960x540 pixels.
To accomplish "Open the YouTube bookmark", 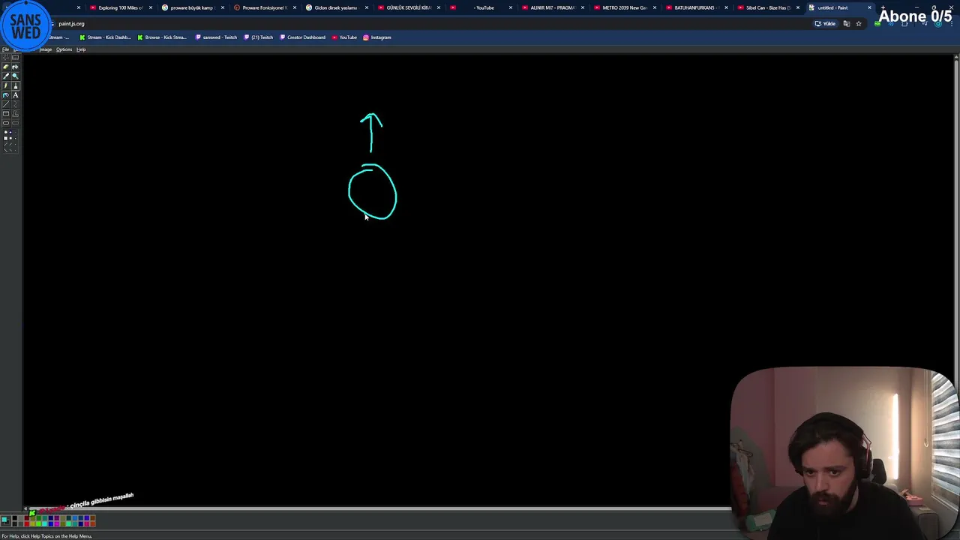I will (x=344, y=37).
